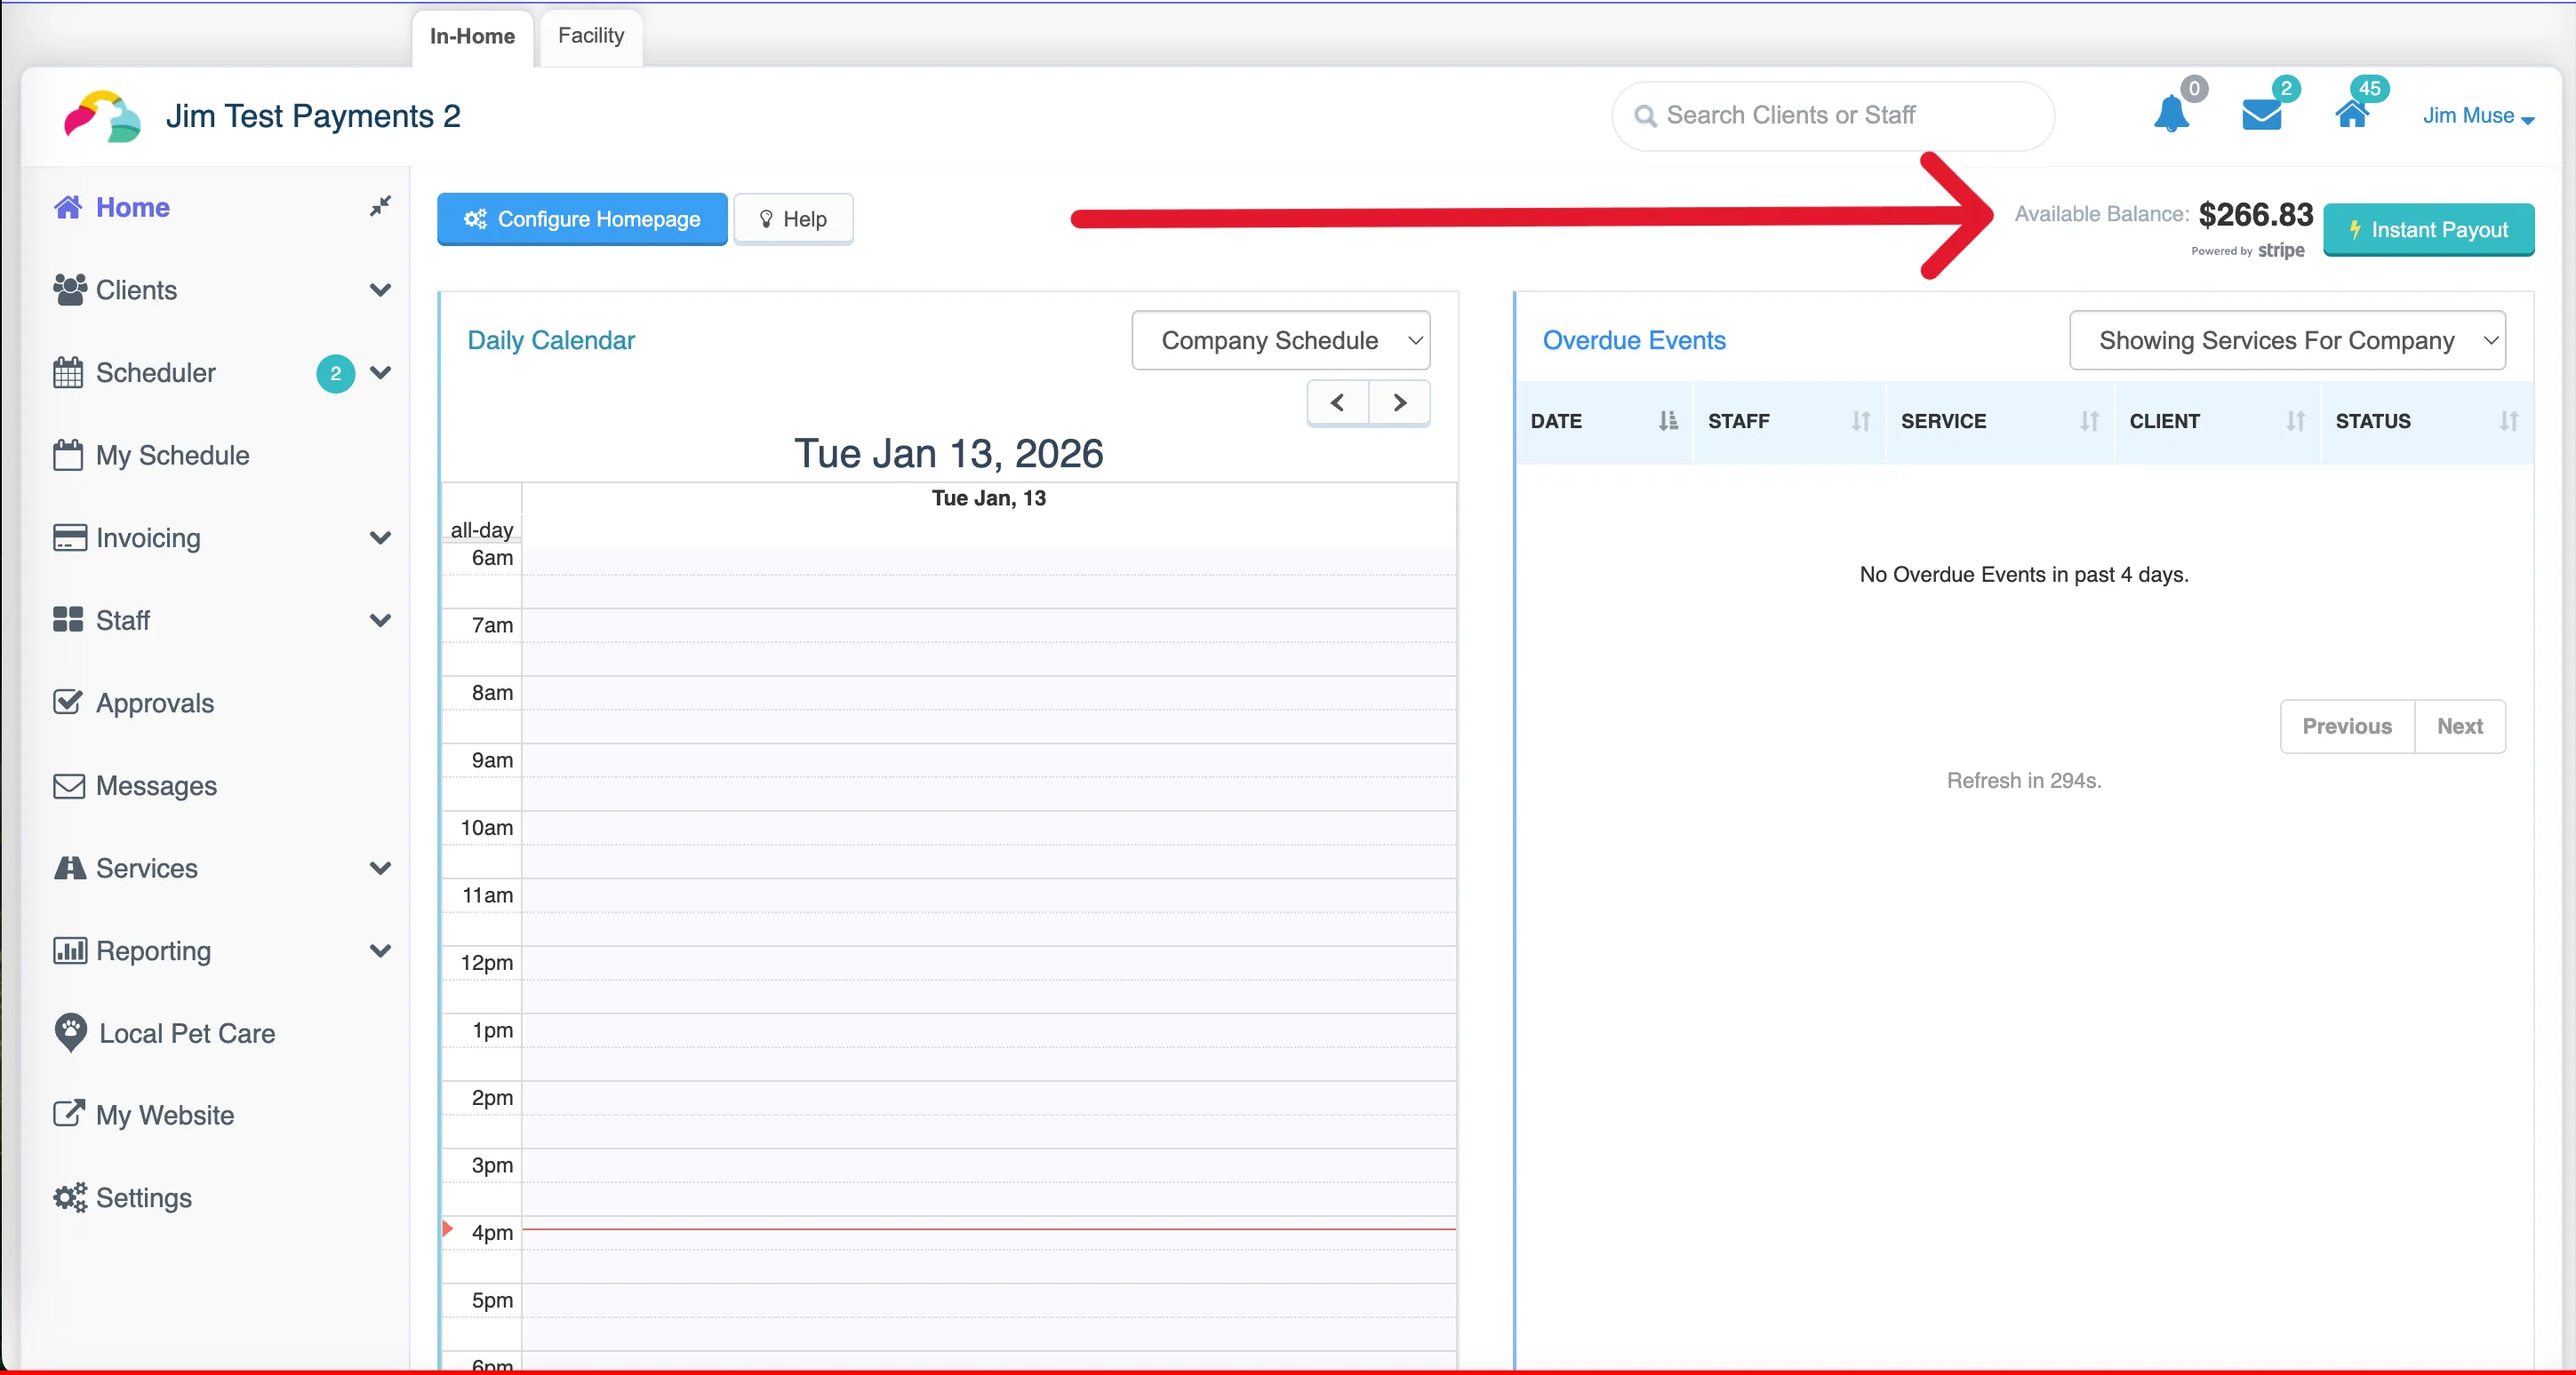
Task: Expand the Invoicing sidebar menu chevron
Action: pyautogui.click(x=380, y=537)
